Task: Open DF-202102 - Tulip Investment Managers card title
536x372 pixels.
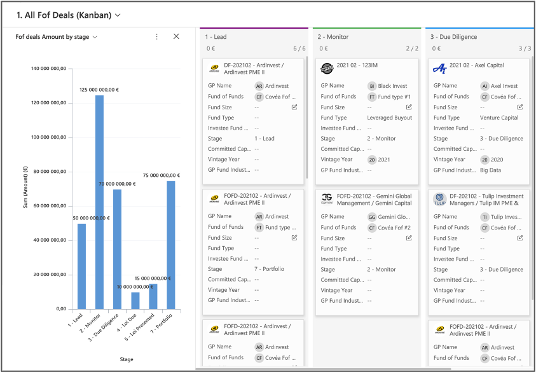Action: (486, 199)
